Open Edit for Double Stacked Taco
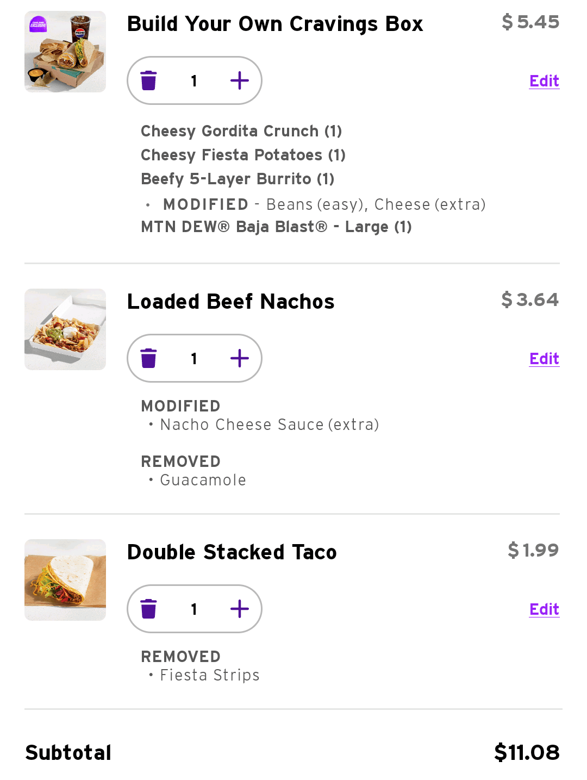587x780 pixels. point(544,609)
